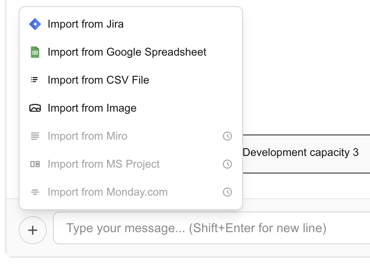Image resolution: width=370 pixels, height=266 pixels.
Task: Select Import from Google Spreadsheet
Action: [x=127, y=52]
